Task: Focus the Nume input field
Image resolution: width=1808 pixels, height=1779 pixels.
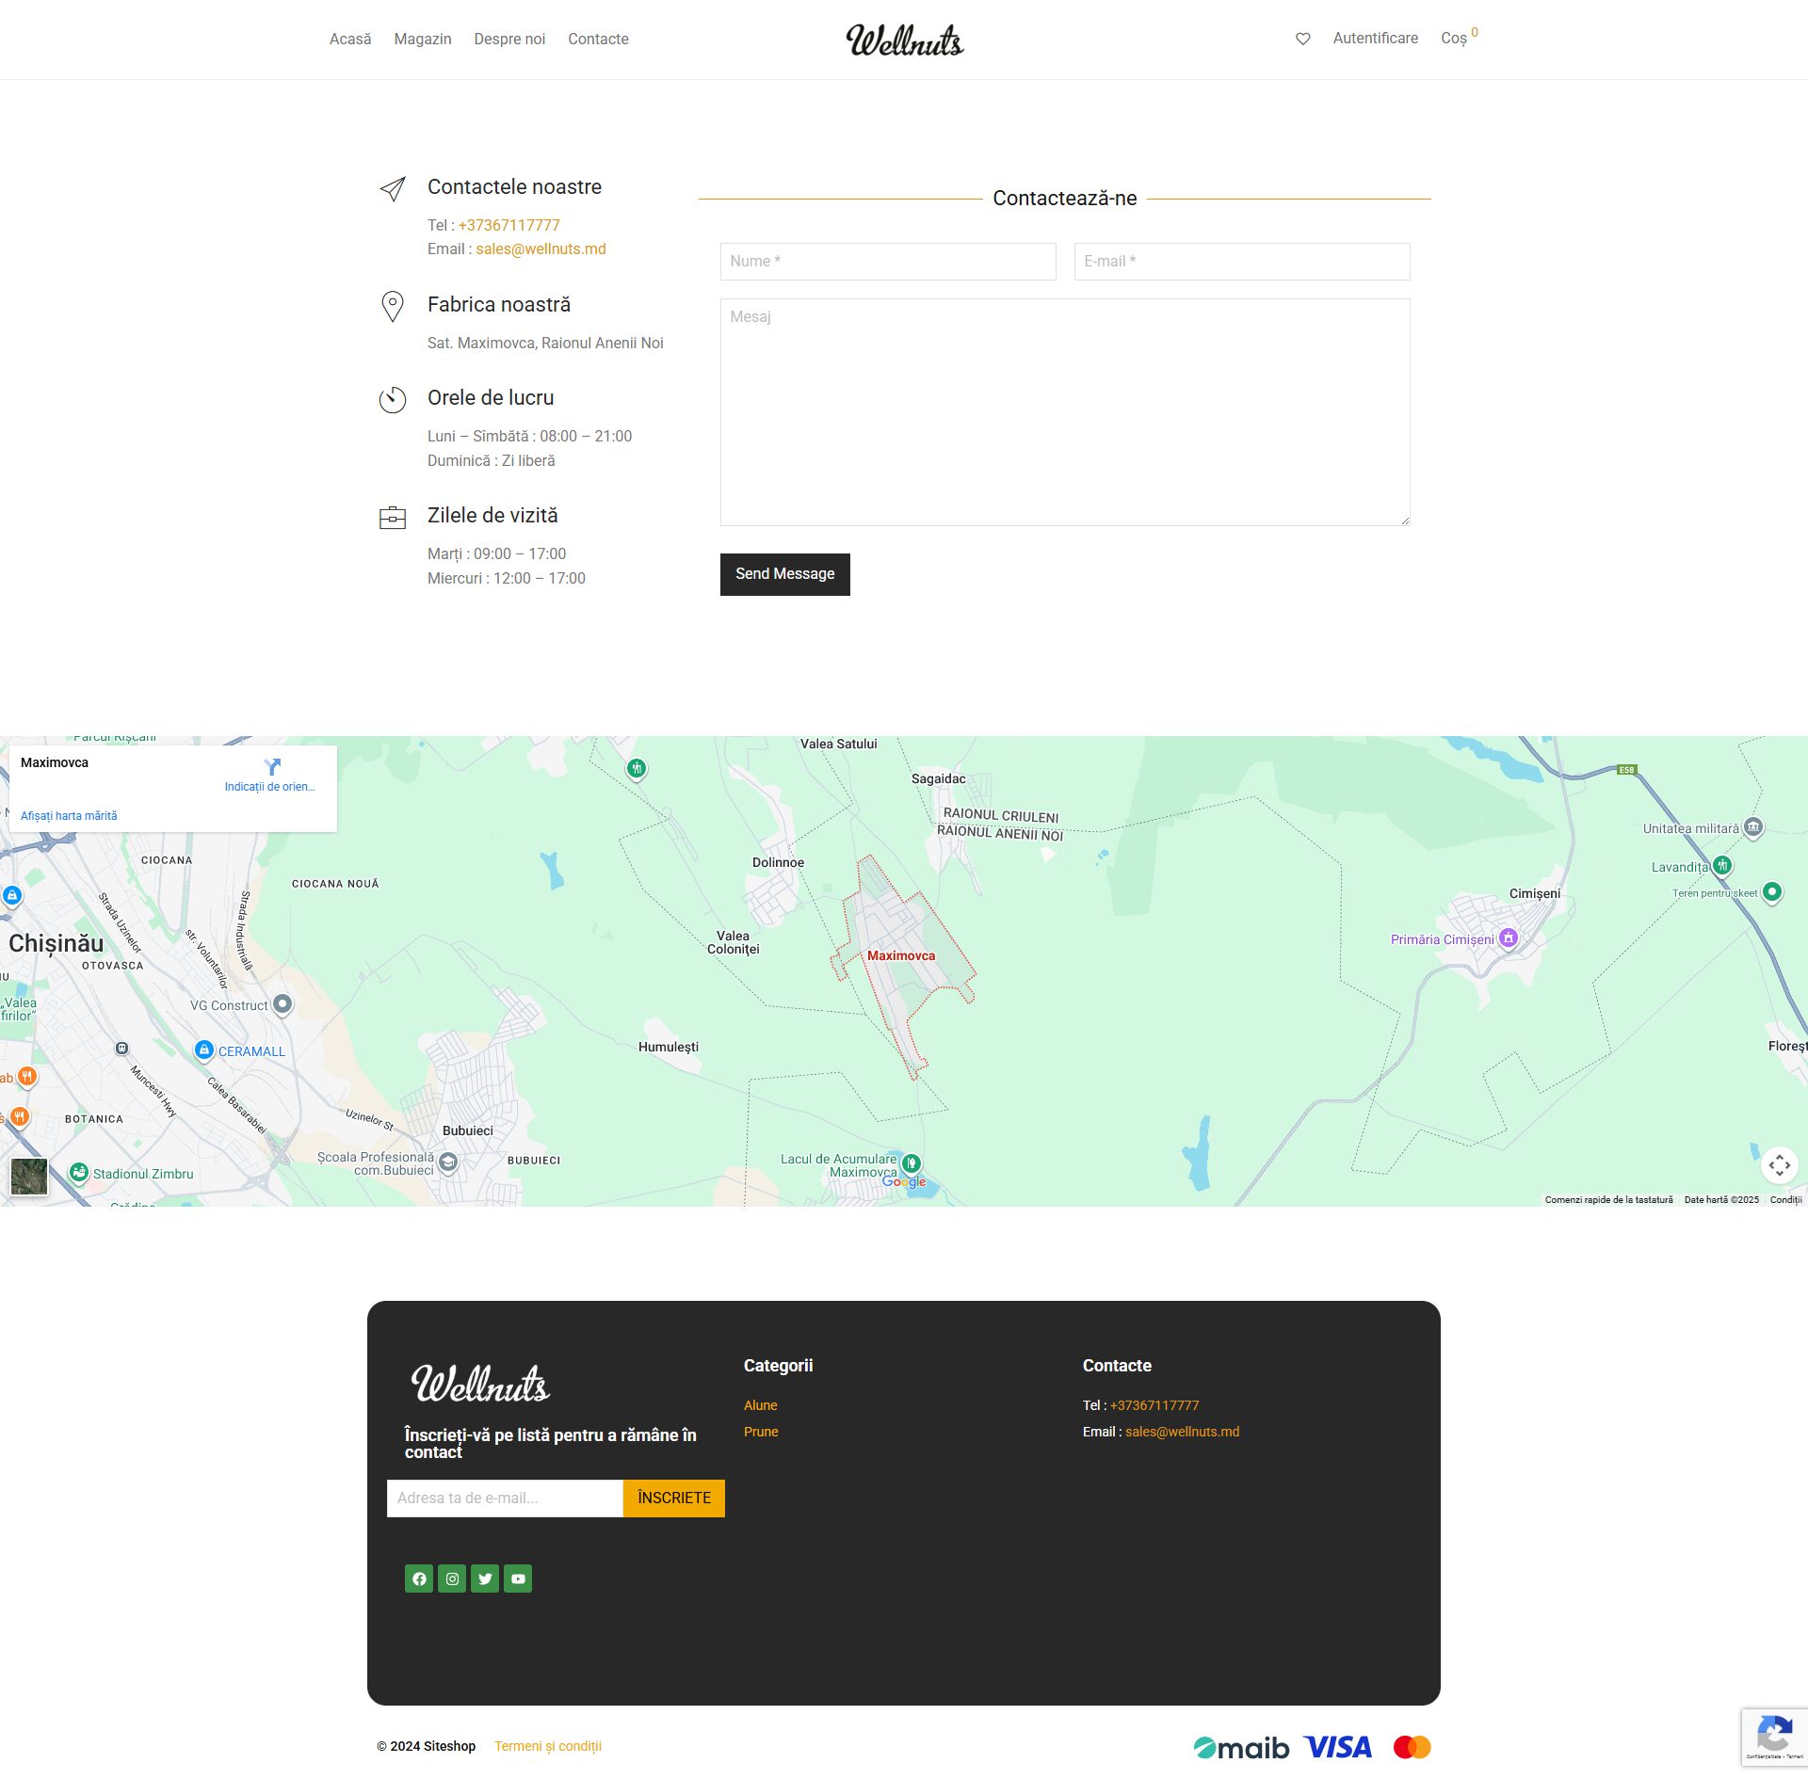Action: 888,262
